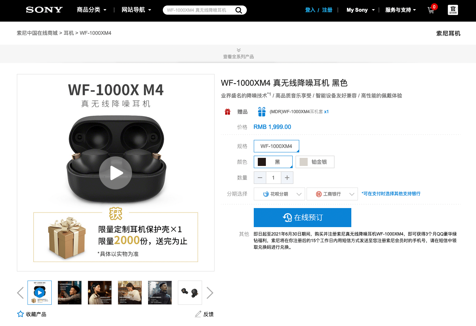Image resolution: width=476 pixels, height=326 pixels.
Task: Show previous thumbnails with left arrow
Action: tap(21, 293)
